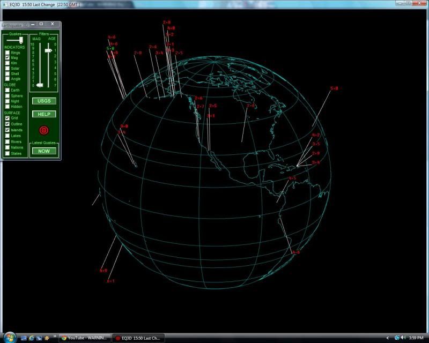The height and width of the screenshot is (343, 429).
Task: Click the HELP button
Action: coord(44,114)
